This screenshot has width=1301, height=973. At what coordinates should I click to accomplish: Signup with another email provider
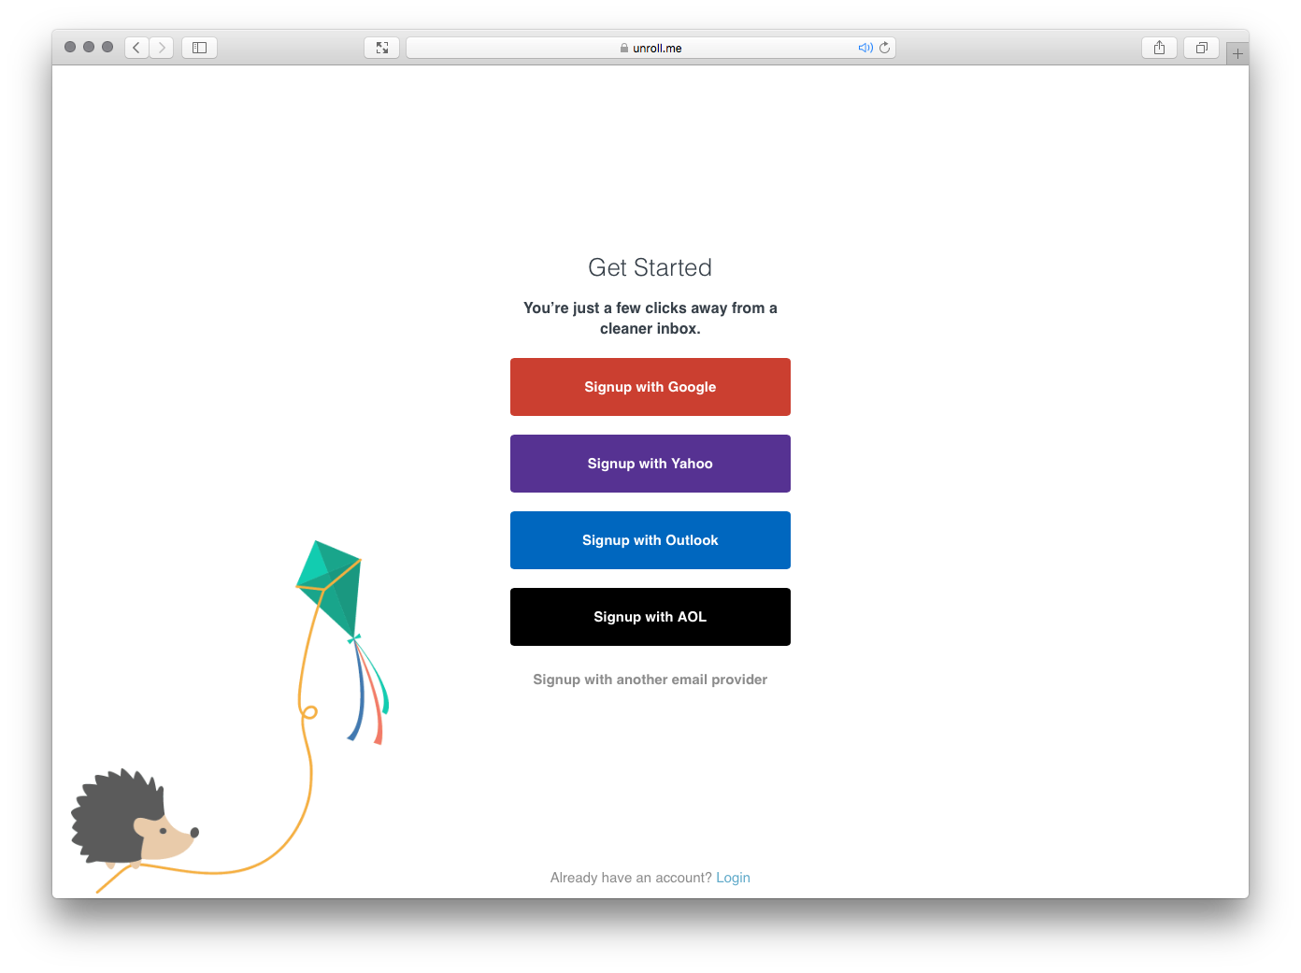[650, 680]
